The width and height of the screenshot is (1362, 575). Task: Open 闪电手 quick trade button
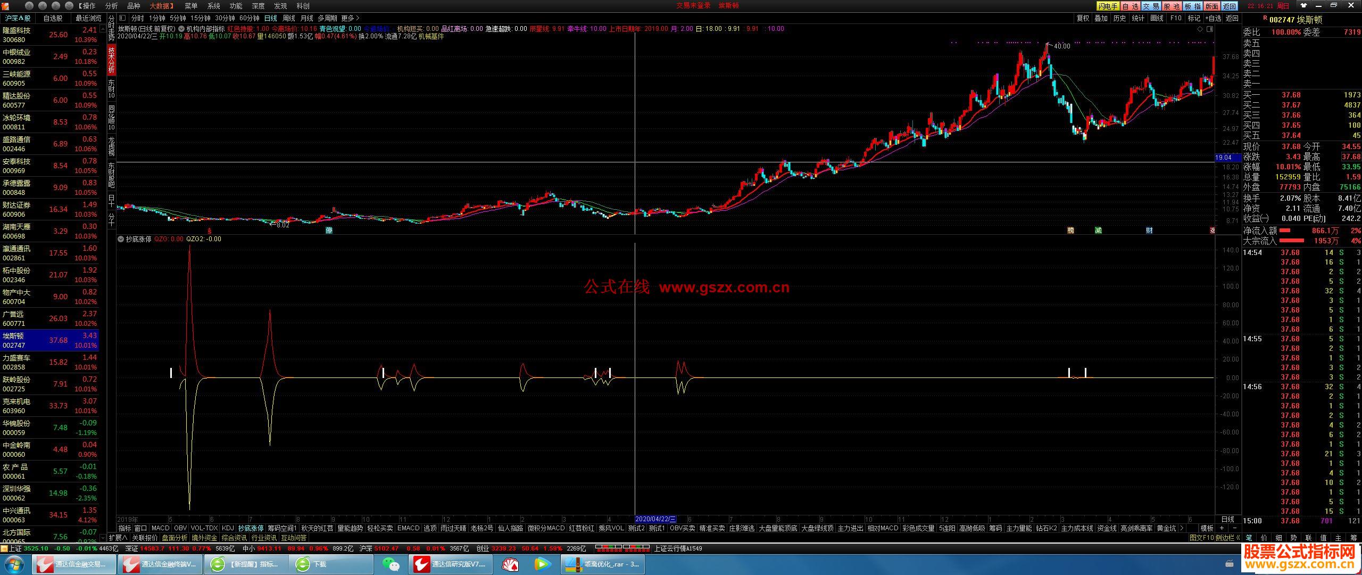tap(1108, 6)
